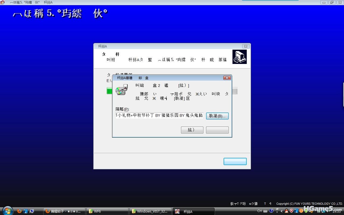Click the CD drive icon in the dialog
Screen dimensions: 344x215
121,90
